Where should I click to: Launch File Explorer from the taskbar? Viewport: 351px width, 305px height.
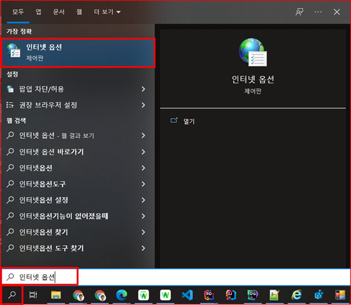pos(56,295)
